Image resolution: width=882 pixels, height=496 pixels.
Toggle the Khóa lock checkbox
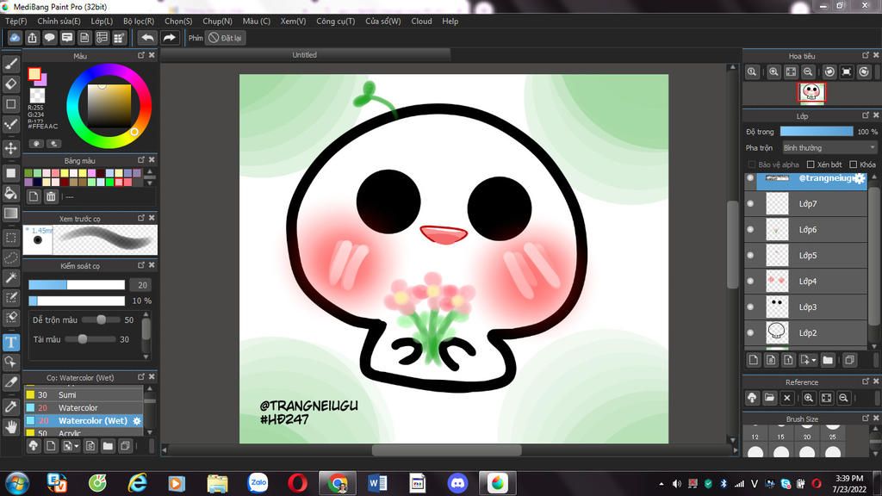tap(854, 164)
